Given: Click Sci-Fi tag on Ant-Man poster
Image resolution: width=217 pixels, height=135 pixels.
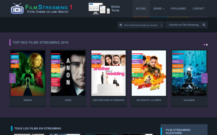Looking at the screenshot, I should [137, 75].
